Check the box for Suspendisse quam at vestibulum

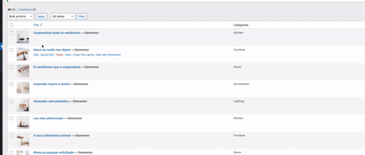(x=11, y=33)
